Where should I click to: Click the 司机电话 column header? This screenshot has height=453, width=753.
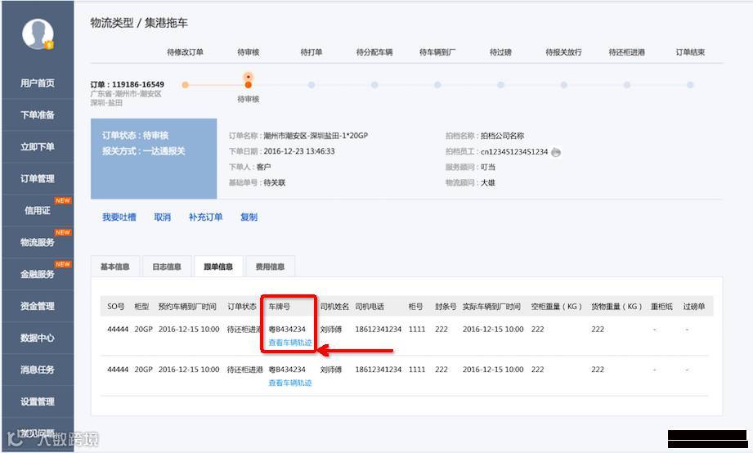click(370, 307)
